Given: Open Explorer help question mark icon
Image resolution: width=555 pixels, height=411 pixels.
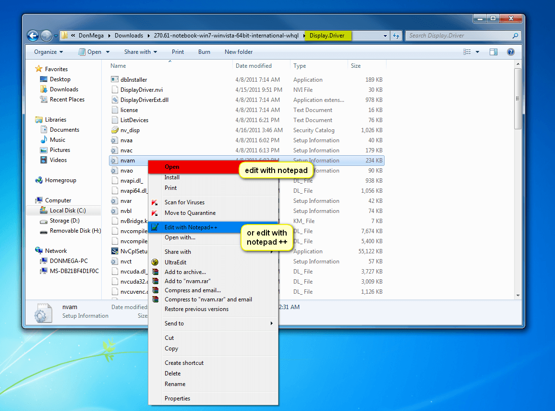Looking at the screenshot, I should point(510,52).
